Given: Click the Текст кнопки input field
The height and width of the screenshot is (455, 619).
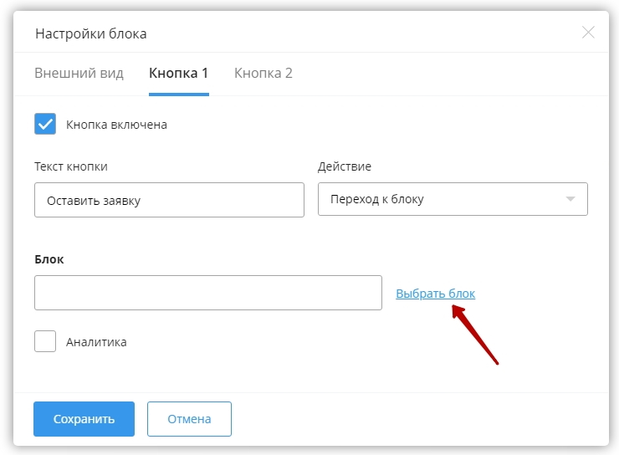Looking at the screenshot, I should (x=169, y=200).
